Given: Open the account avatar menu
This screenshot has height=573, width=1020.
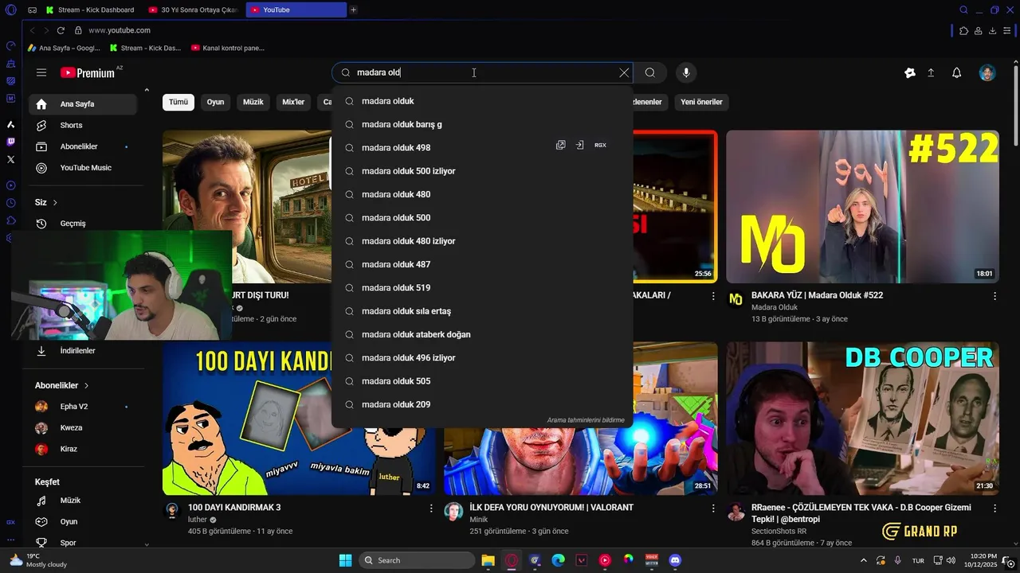Looking at the screenshot, I should (987, 72).
